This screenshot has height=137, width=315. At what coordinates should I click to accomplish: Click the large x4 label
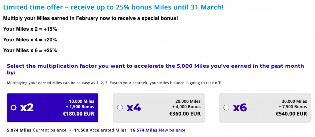click(x=134, y=108)
